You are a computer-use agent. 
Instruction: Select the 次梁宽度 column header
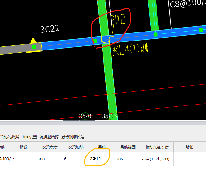click(50, 147)
